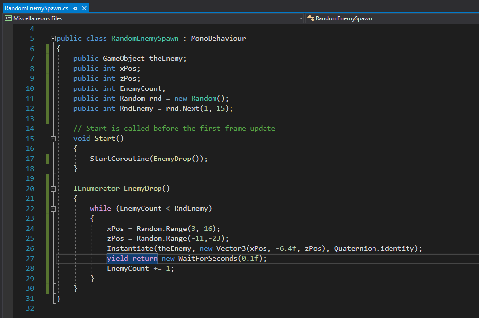The image size is (479, 318).
Task: Click line number 27 in the margin
Action: 30,259
